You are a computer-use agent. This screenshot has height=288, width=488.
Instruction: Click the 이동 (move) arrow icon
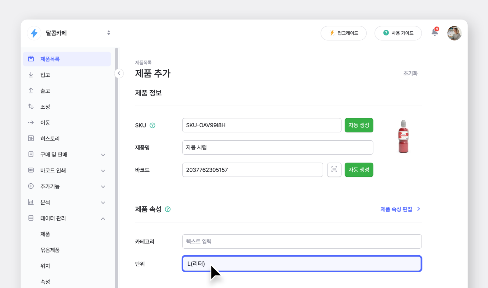pyautogui.click(x=31, y=122)
